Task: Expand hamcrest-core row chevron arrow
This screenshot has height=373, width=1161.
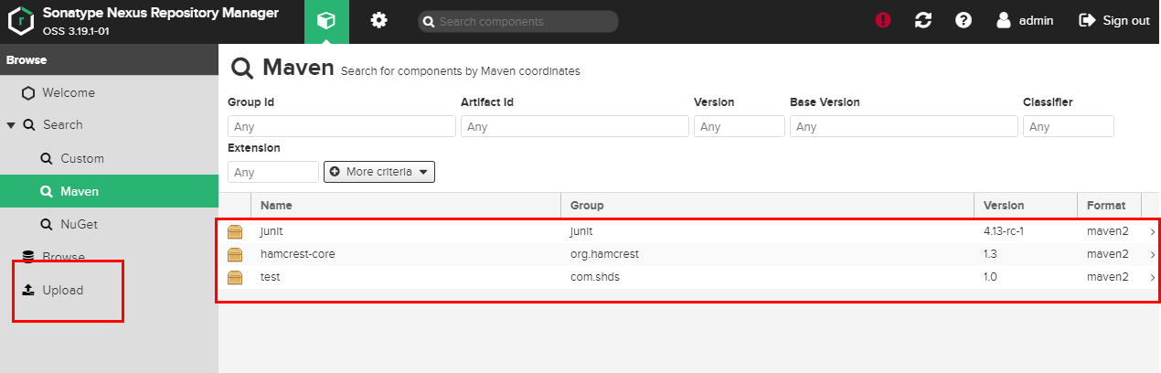Action: [x=1152, y=255]
